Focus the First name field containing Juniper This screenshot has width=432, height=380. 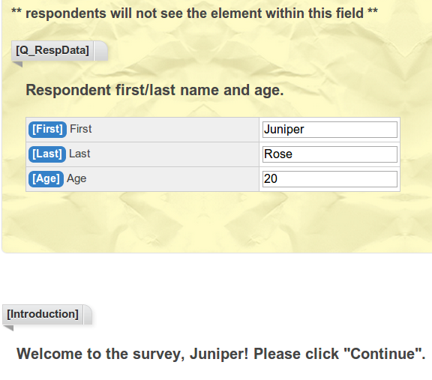(330, 130)
